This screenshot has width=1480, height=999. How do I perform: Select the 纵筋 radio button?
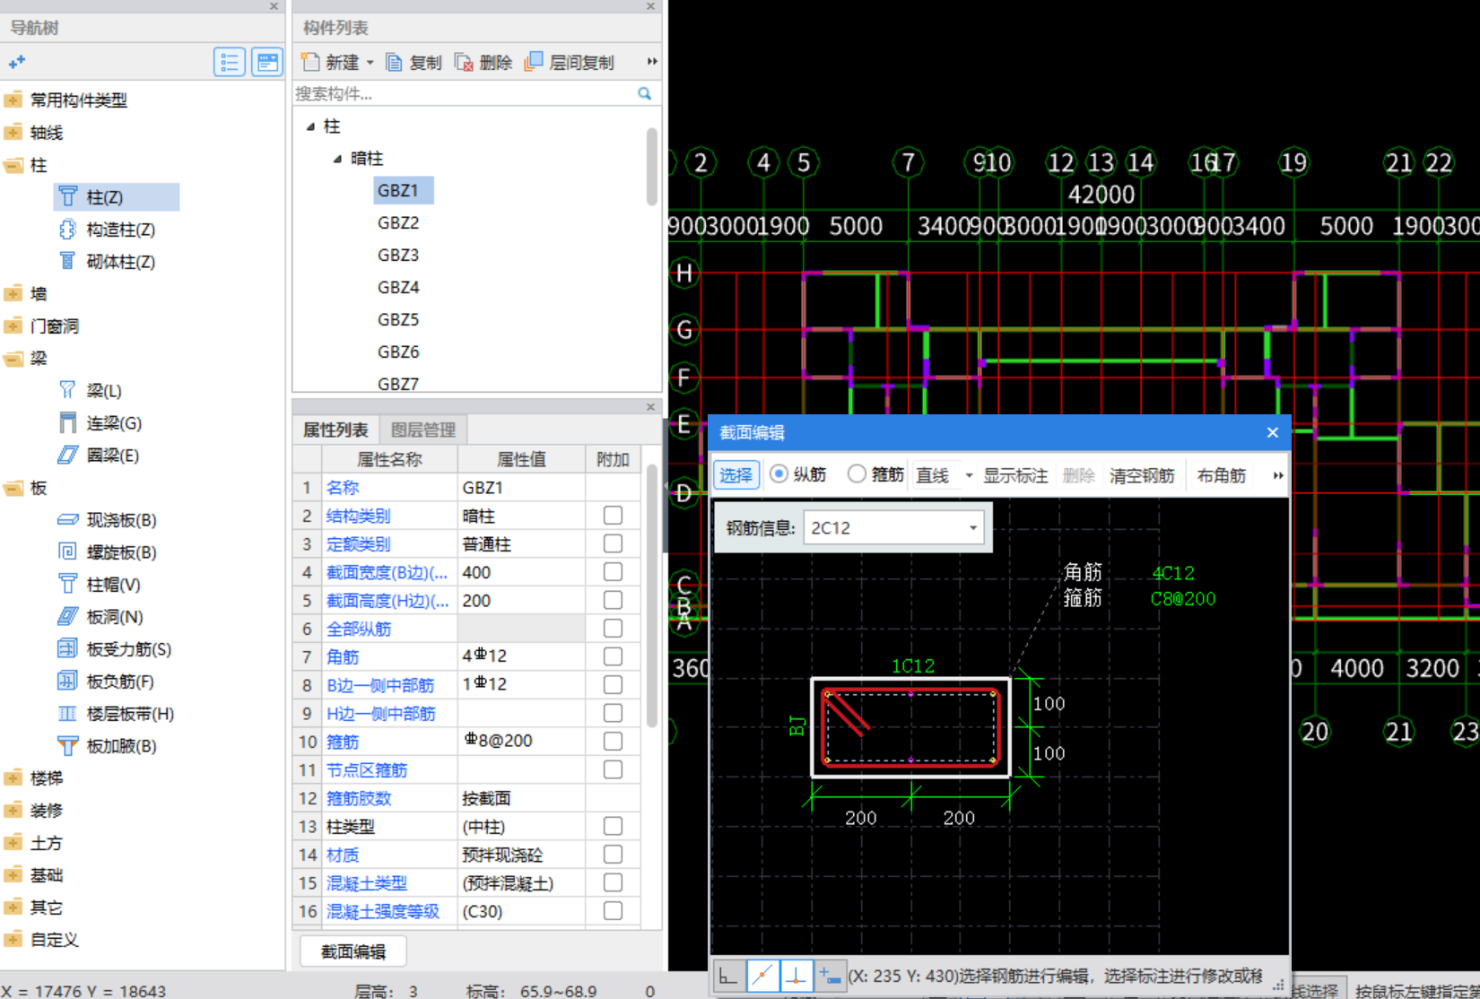click(779, 473)
